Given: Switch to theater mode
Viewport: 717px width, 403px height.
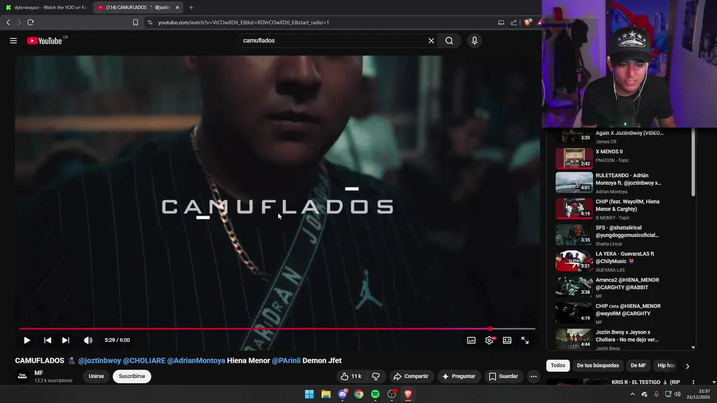Looking at the screenshot, I should tap(507, 340).
